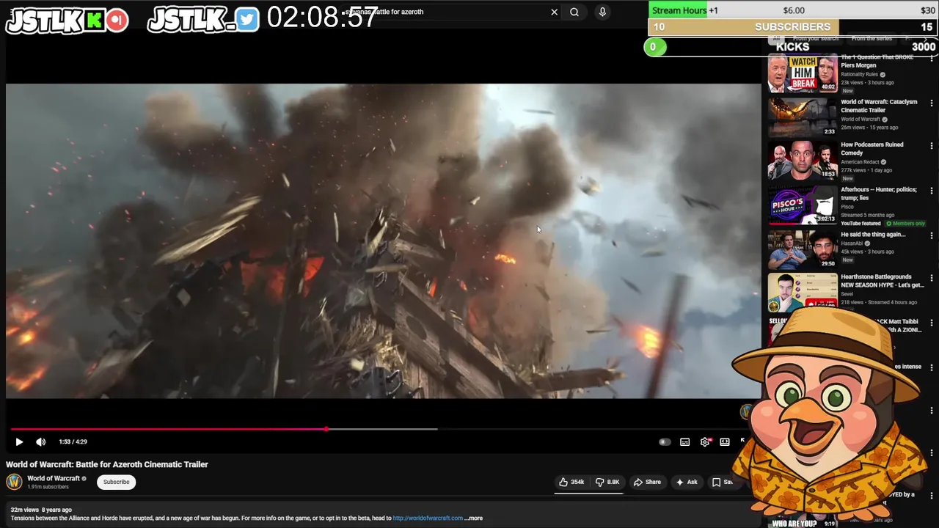Subscribe to World of Warcraft channel

coord(116,482)
